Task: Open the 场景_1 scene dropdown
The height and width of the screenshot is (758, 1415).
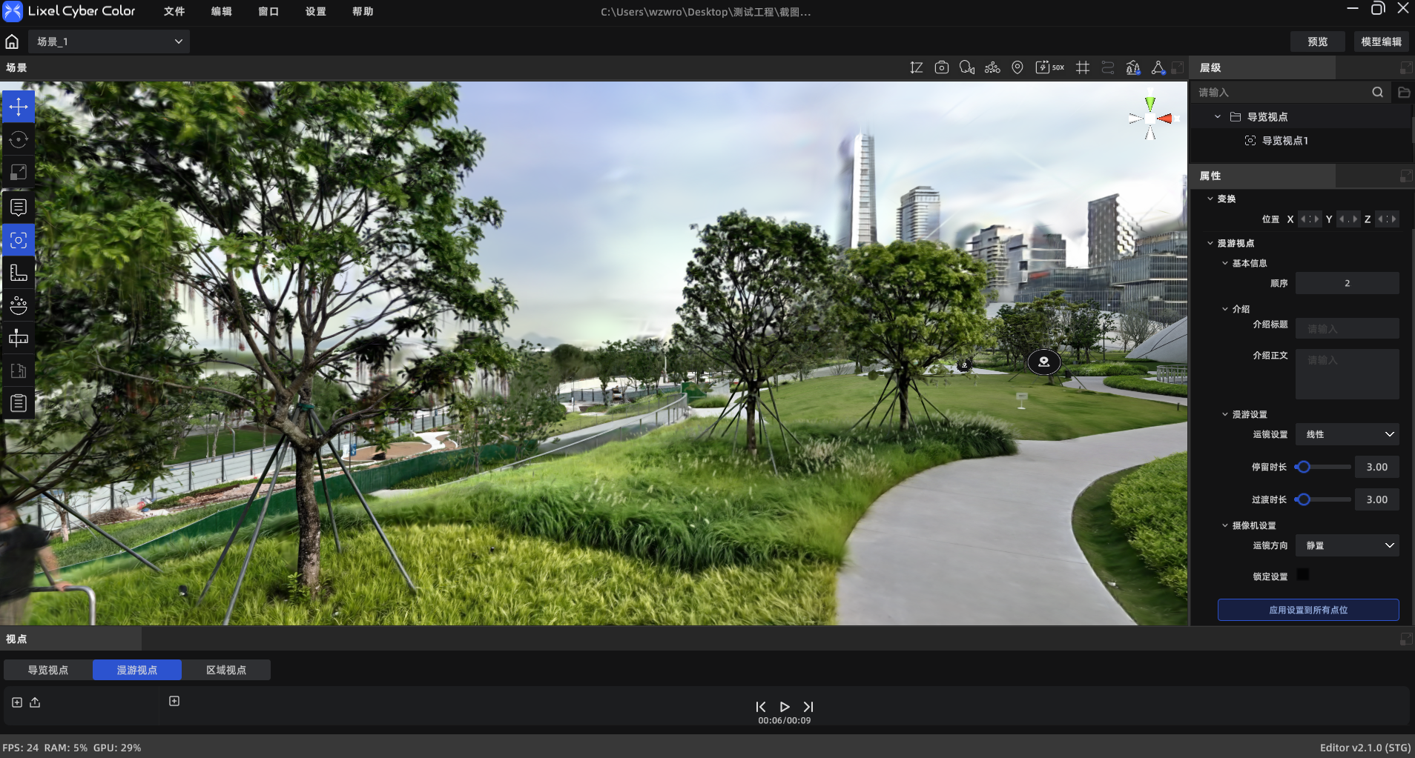Action: [x=109, y=41]
